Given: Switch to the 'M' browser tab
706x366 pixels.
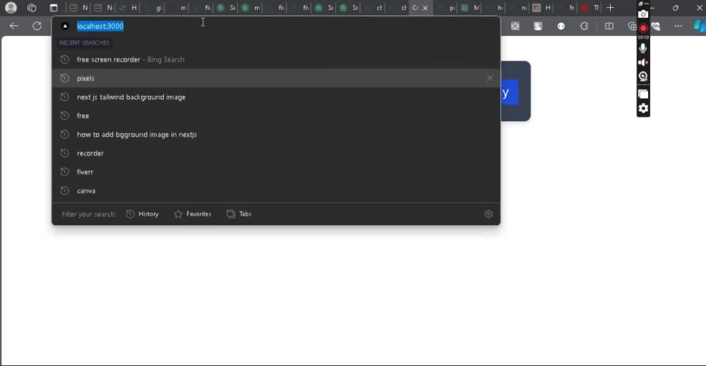Looking at the screenshot, I should (470, 8).
